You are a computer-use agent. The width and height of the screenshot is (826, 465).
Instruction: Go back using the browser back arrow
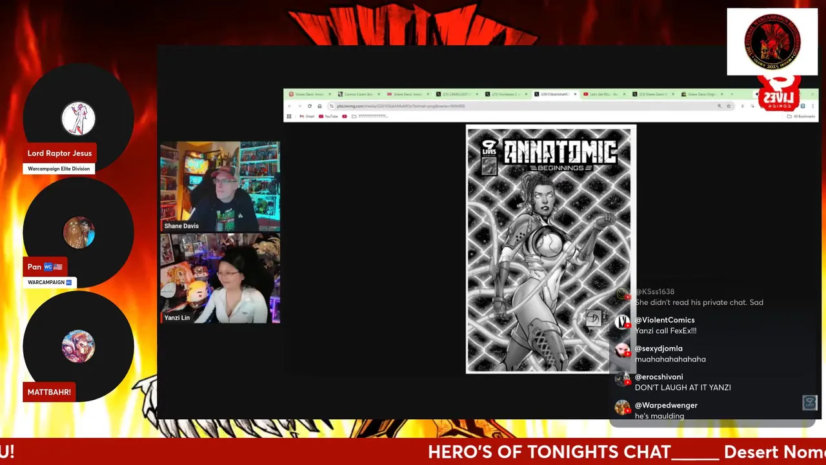point(290,106)
